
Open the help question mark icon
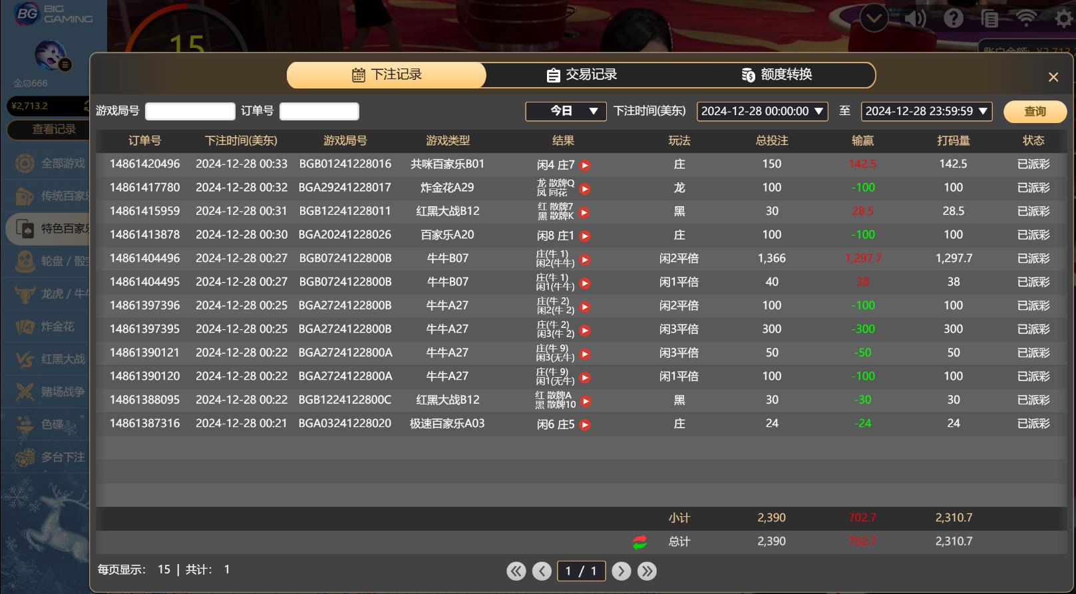coord(953,19)
